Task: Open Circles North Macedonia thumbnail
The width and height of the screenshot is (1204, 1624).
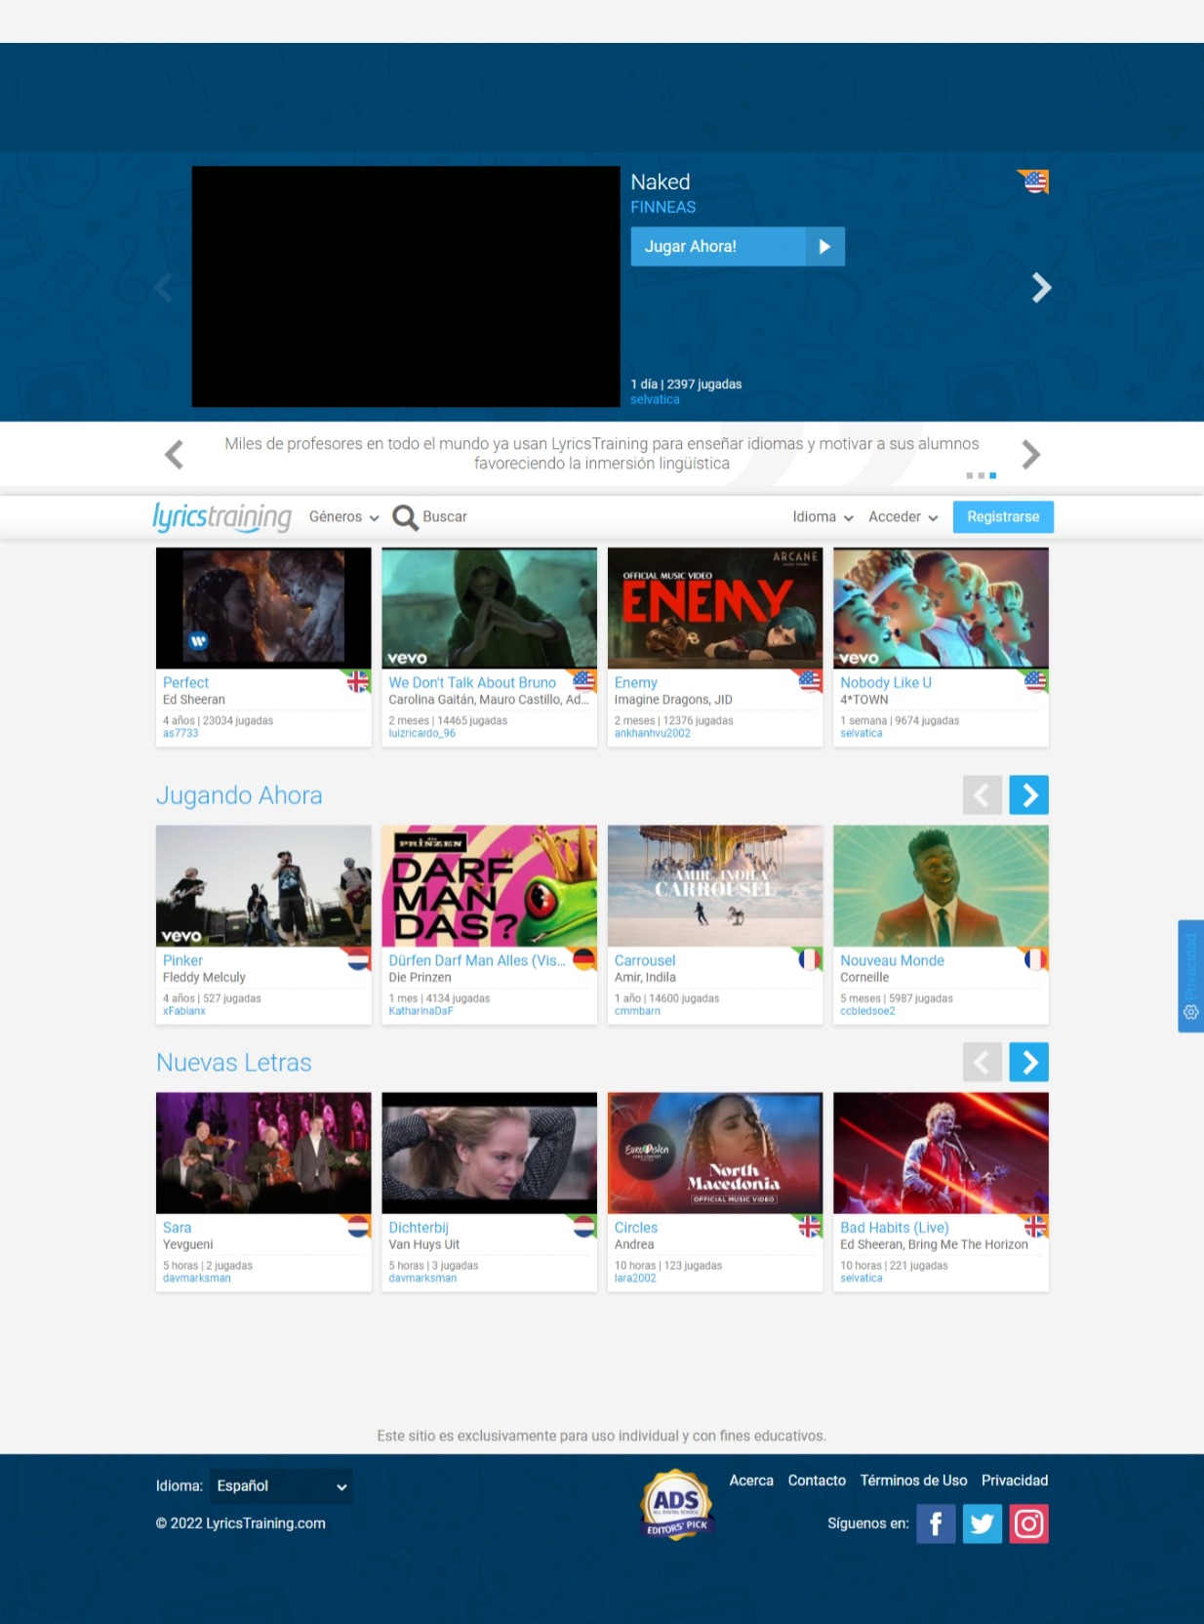Action: [715, 1153]
